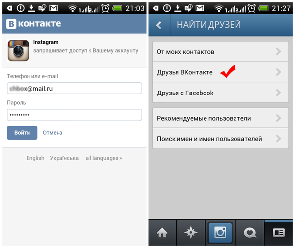The width and height of the screenshot is (295, 248).
Task: Open Gmail notification icon in right status bar
Action: [x=200, y=8]
